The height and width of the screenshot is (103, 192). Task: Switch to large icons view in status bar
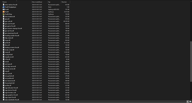coord(190,102)
